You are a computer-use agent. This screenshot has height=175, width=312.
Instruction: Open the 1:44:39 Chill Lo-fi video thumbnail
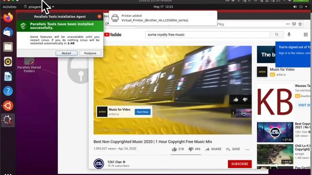point(275,155)
